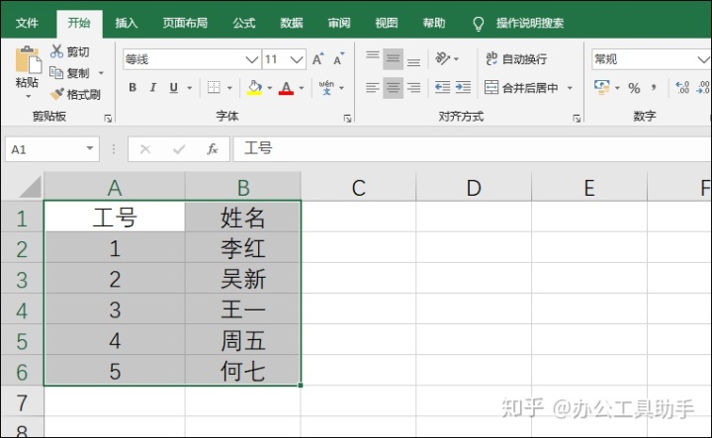Open the File (文件) tab

pyautogui.click(x=27, y=23)
